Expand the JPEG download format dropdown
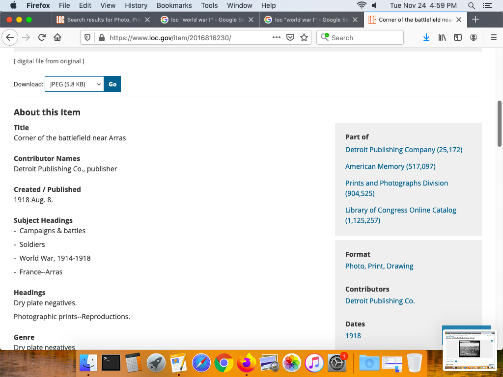 click(x=74, y=84)
